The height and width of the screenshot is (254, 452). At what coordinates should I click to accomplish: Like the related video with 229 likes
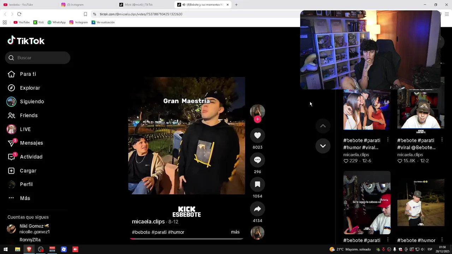click(x=346, y=161)
